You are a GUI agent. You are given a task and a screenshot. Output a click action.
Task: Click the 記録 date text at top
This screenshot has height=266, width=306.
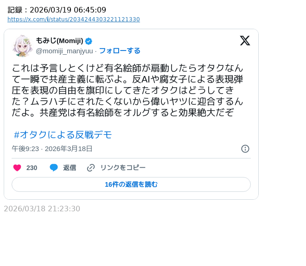[x=57, y=10]
